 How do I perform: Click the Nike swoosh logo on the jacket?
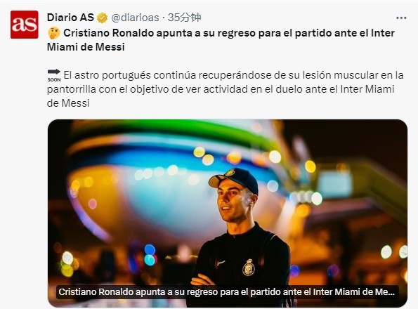[x=221, y=263]
